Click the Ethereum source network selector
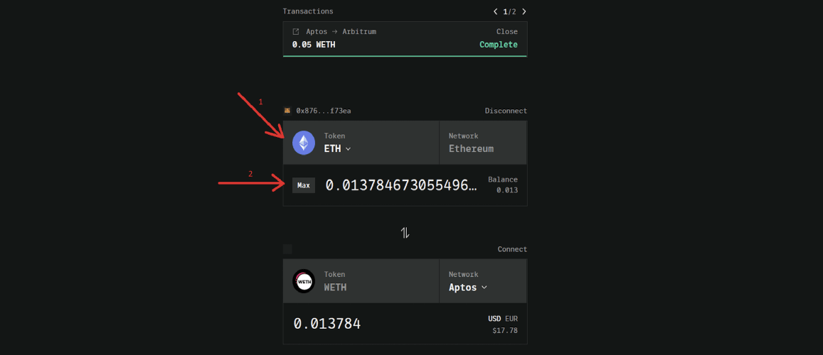Screen dimensions: 823x355 point(483,143)
